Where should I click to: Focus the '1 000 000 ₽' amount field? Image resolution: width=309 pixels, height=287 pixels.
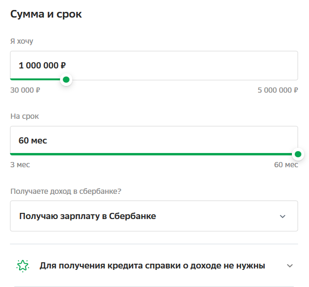154,66
